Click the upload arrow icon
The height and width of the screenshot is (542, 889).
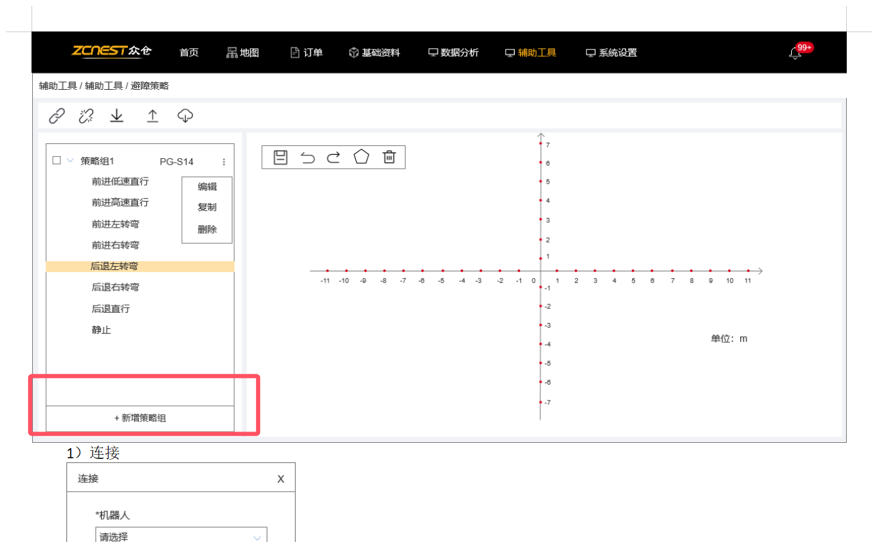point(153,116)
